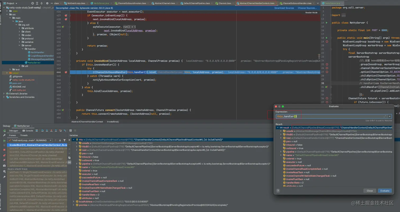Image resolution: width=400 pixels, height=212 pixels.
Task: Click the camera thread dump icon
Action: click(4, 166)
